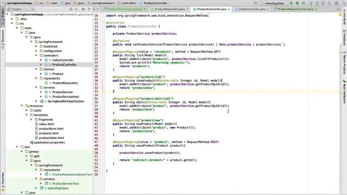The height and width of the screenshot is (195, 347).
Task: Click controllers in the navigation breadcrumb
Action: tap(129, 3)
